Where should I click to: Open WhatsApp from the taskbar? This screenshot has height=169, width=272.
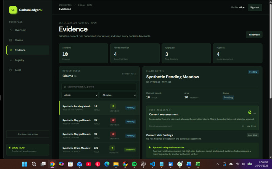180,164
